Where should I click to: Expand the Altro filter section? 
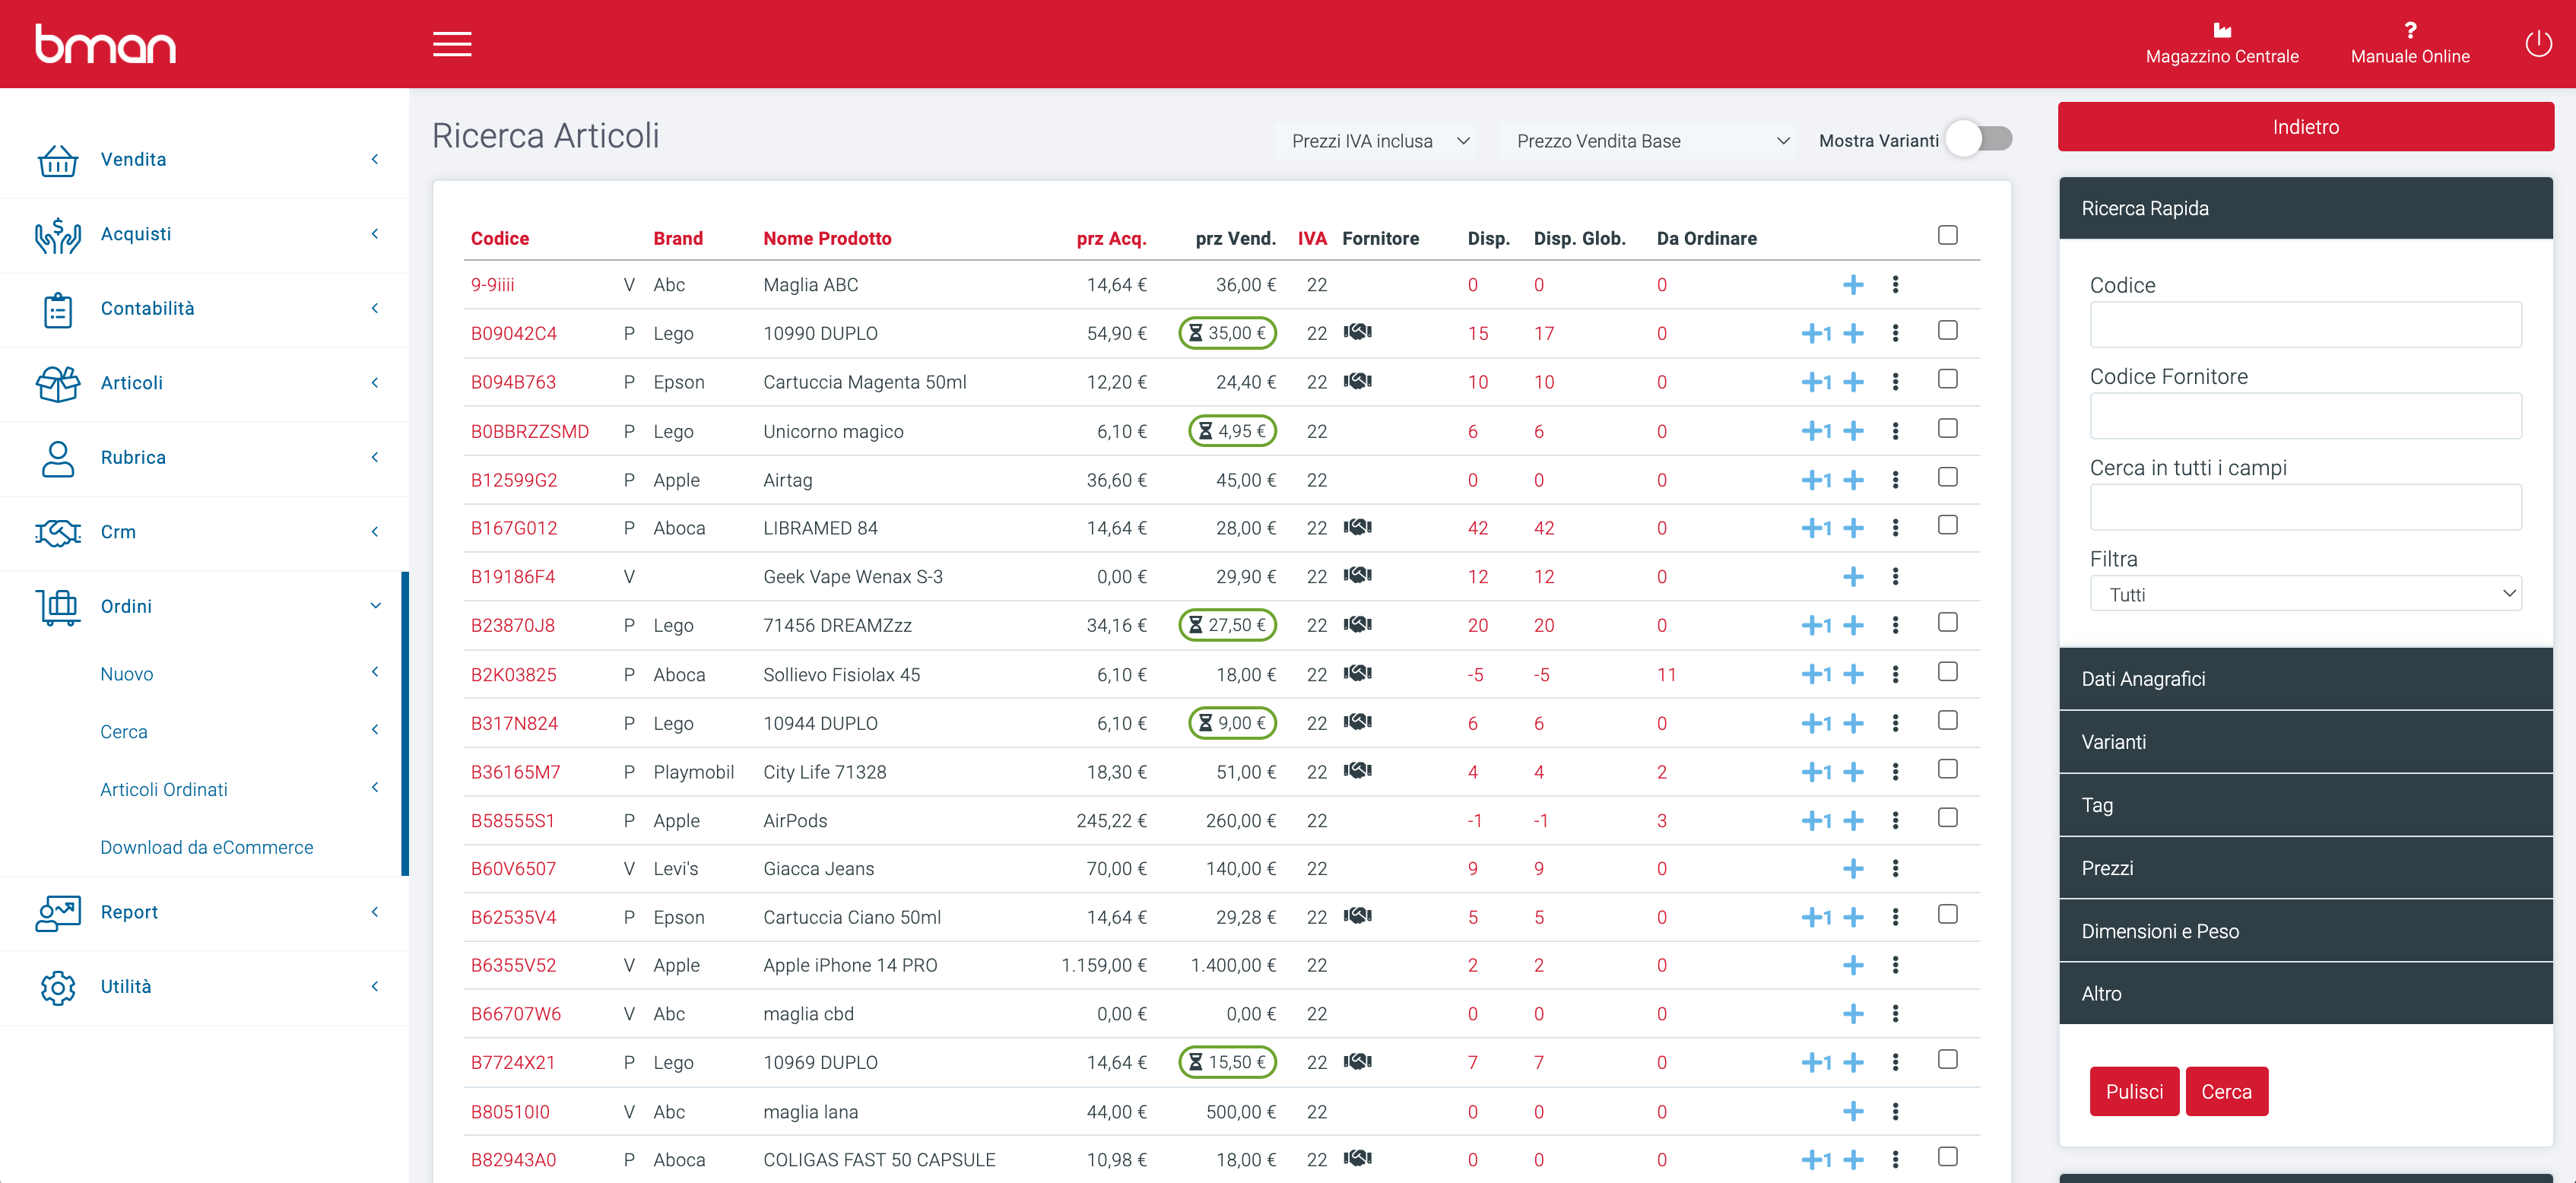(x=2305, y=994)
